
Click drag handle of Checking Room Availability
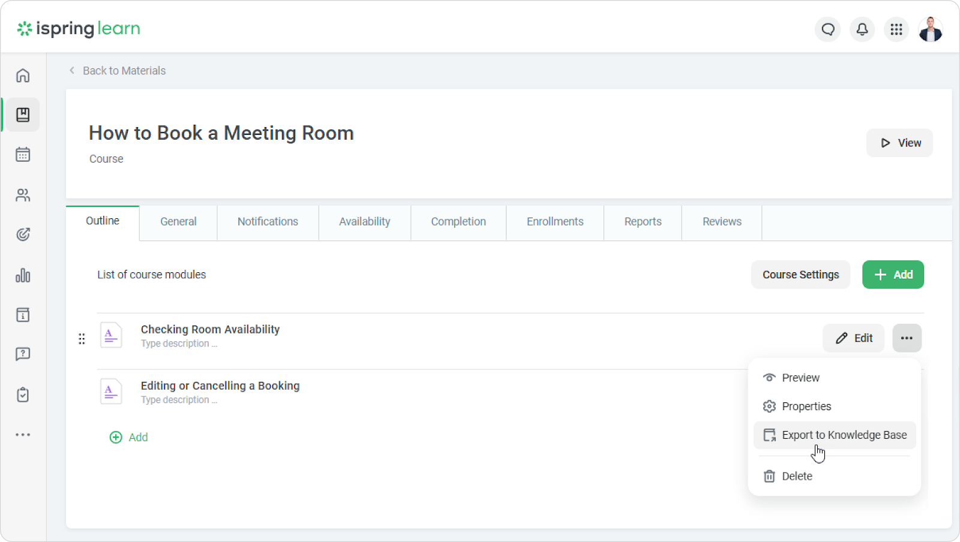pyautogui.click(x=82, y=339)
